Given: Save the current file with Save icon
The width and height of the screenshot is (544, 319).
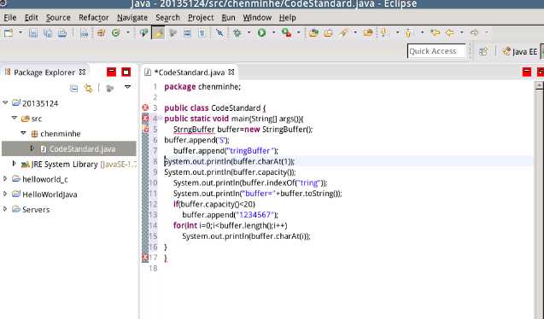Looking at the screenshot, I should [33, 33].
